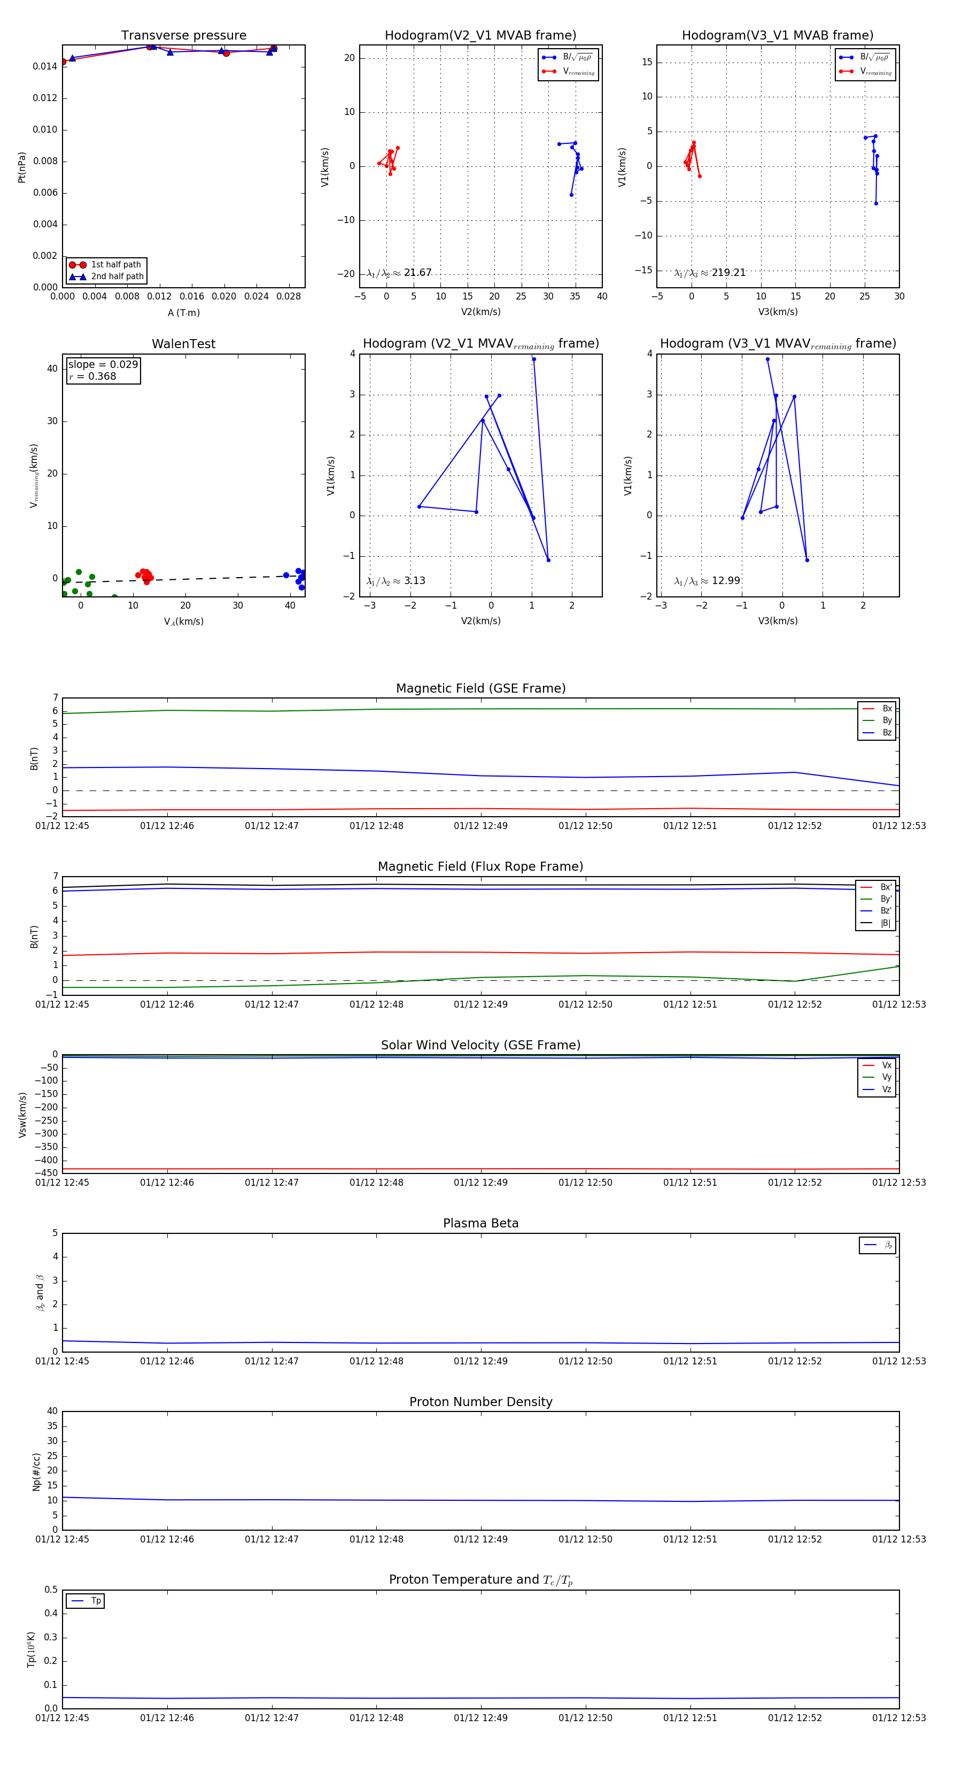Click the 'Plasma Beta' title
Image resolution: width=962 pixels, height=1765 pixels.
pyautogui.click(x=480, y=1223)
